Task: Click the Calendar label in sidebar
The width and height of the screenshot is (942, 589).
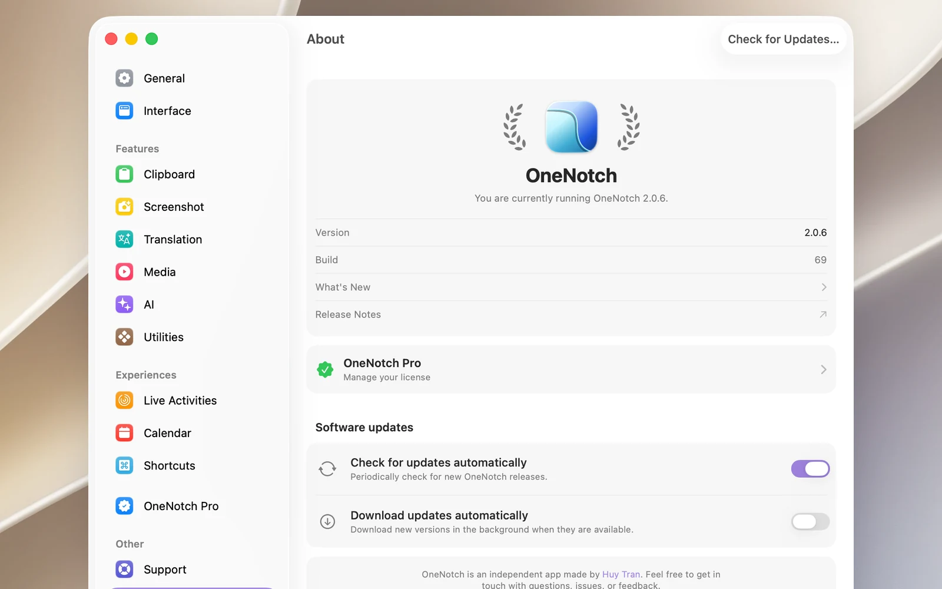Action: point(167,433)
